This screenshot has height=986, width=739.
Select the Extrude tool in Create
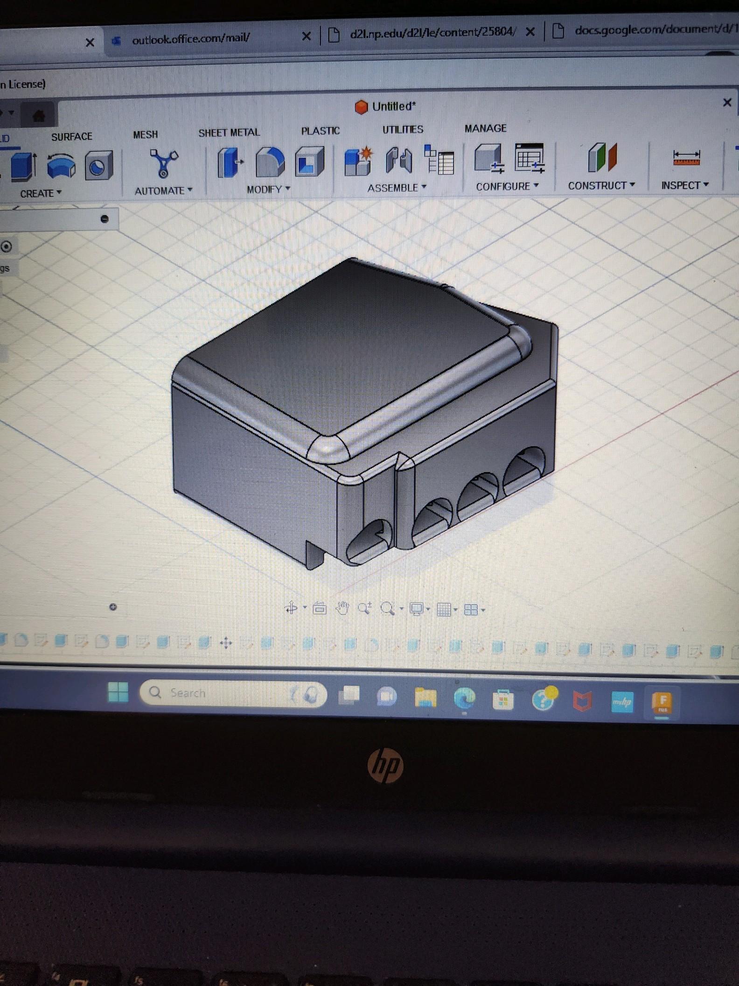[23, 166]
